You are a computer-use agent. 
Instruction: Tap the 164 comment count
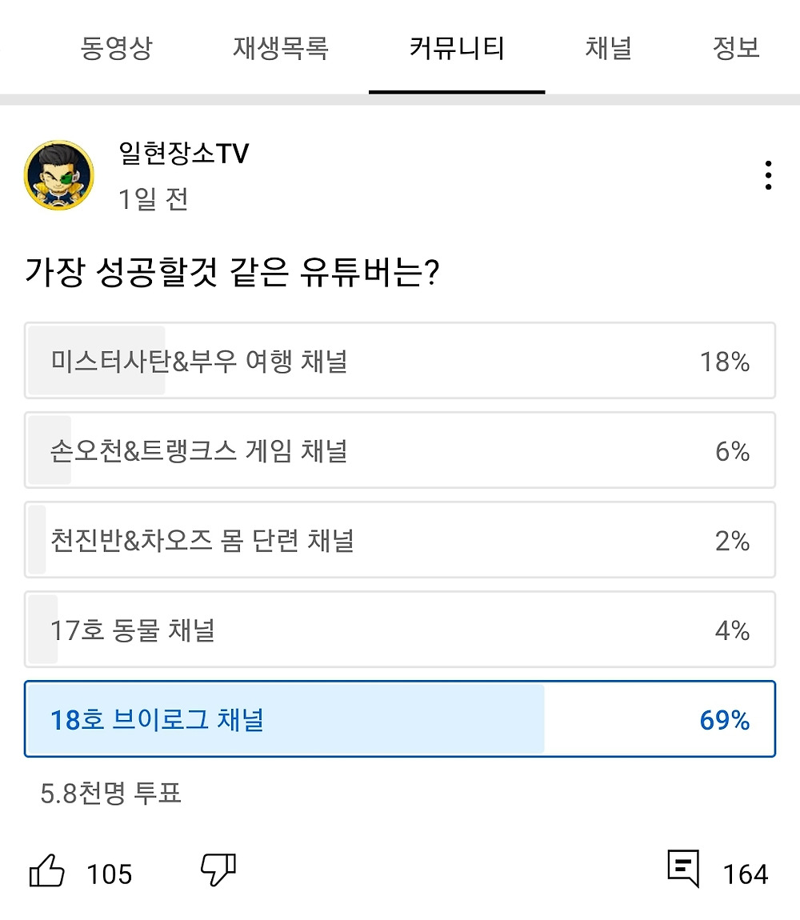(x=746, y=874)
